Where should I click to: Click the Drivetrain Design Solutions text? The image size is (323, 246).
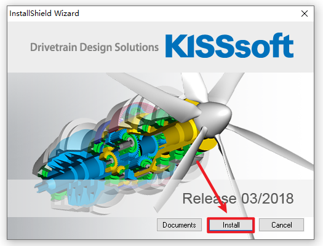[x=94, y=47]
